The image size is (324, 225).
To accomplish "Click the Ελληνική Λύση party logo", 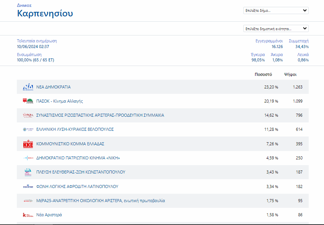I will coord(28,129).
